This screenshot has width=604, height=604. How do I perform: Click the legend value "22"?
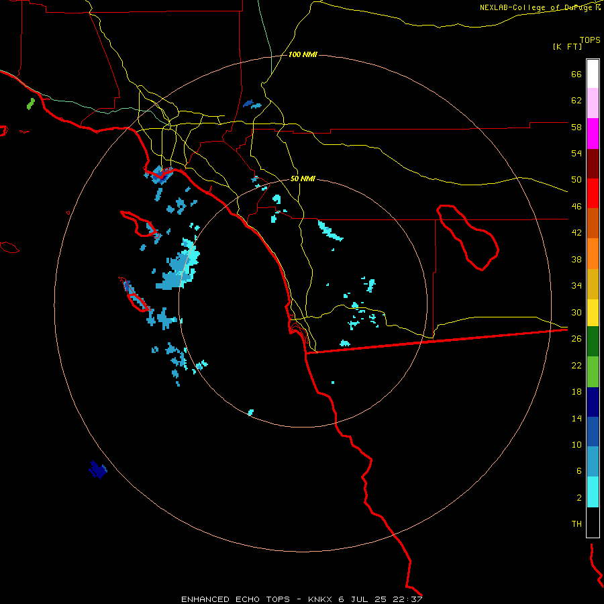coord(576,365)
